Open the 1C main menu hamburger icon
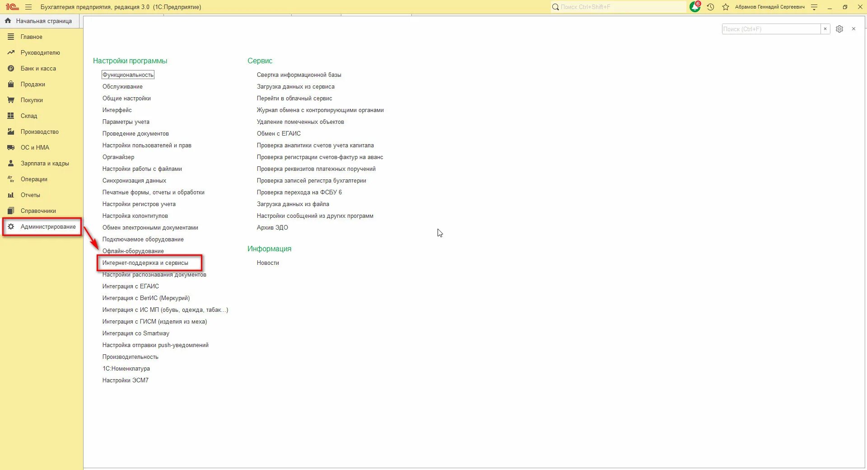 coord(28,7)
